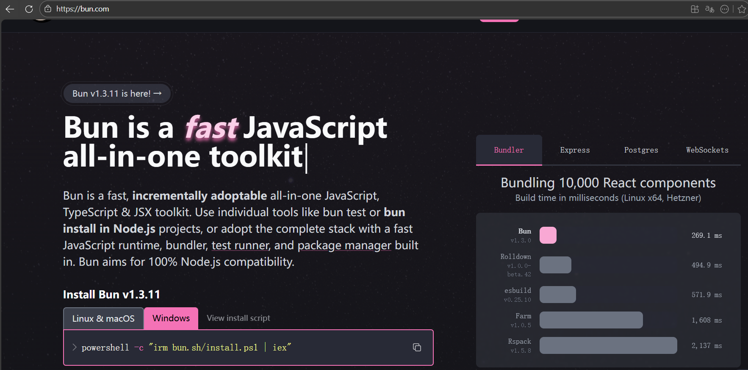
Task: Click the pink Bun benchmark bar
Action: 548,235
